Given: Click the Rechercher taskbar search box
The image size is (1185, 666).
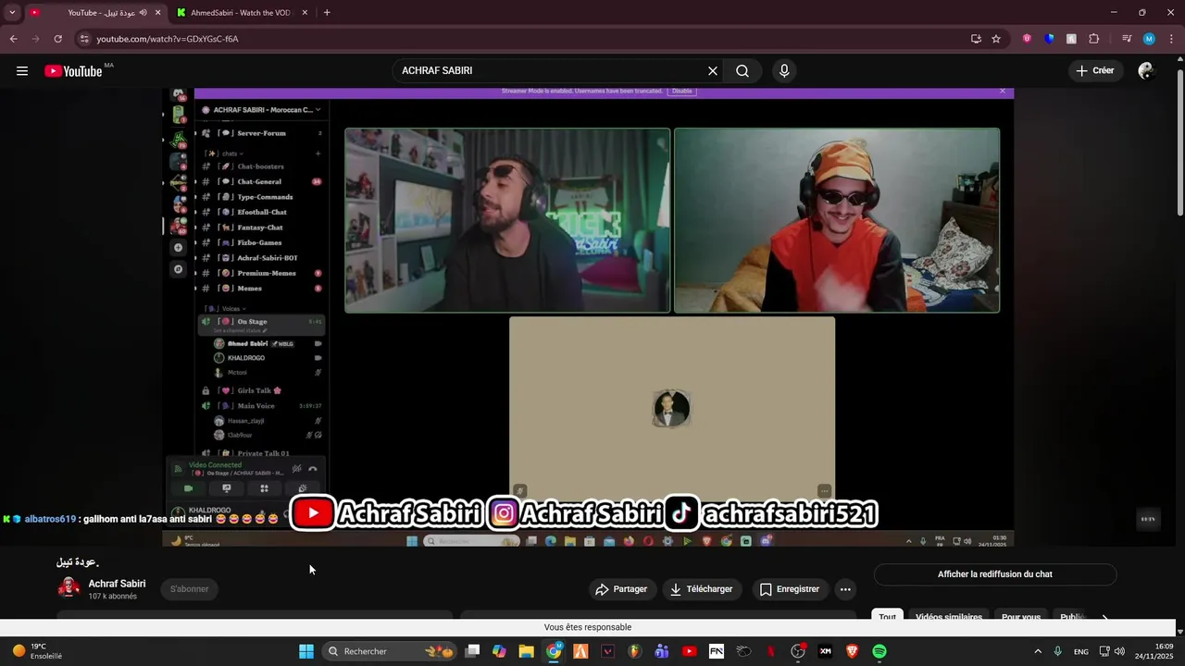Looking at the screenshot, I should coord(392,651).
